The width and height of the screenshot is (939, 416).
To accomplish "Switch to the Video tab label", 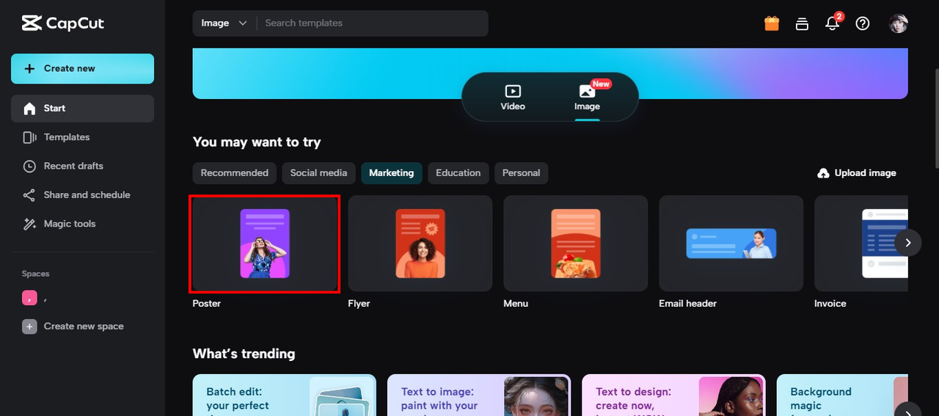I will tap(513, 106).
